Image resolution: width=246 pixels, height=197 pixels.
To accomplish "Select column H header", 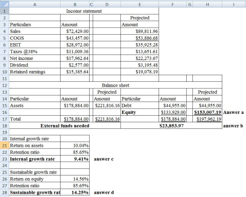I will (207, 4).
